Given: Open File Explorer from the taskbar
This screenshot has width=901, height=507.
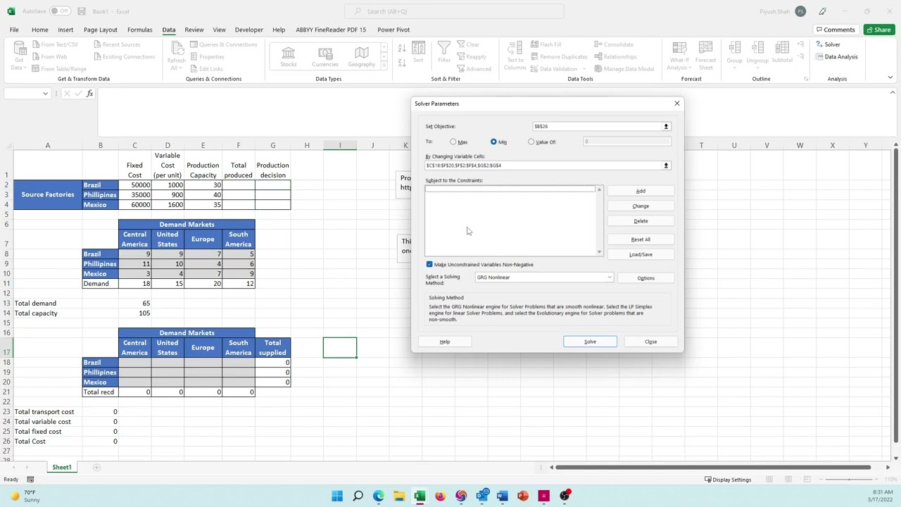Looking at the screenshot, I should click(x=399, y=496).
